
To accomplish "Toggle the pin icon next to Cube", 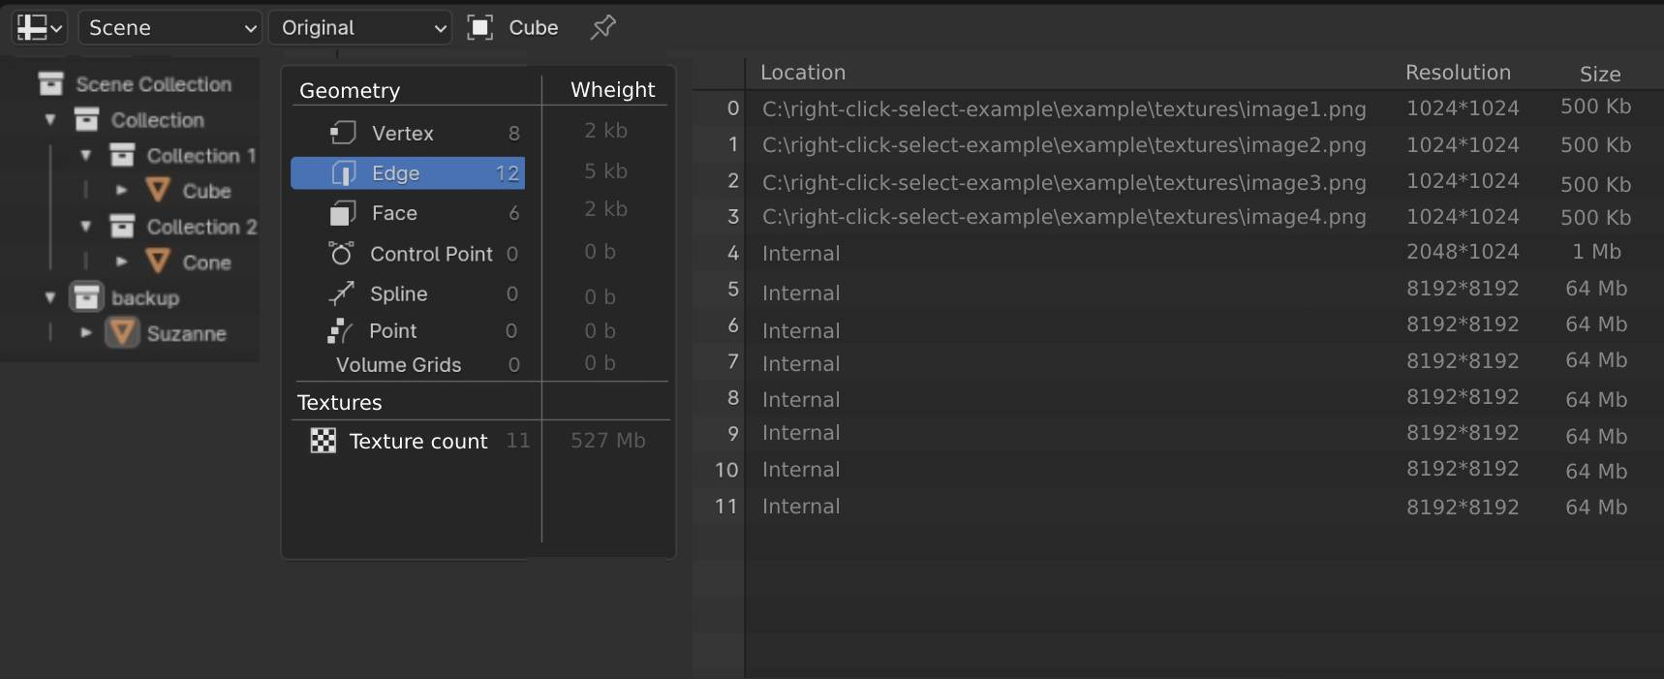I will (x=602, y=27).
